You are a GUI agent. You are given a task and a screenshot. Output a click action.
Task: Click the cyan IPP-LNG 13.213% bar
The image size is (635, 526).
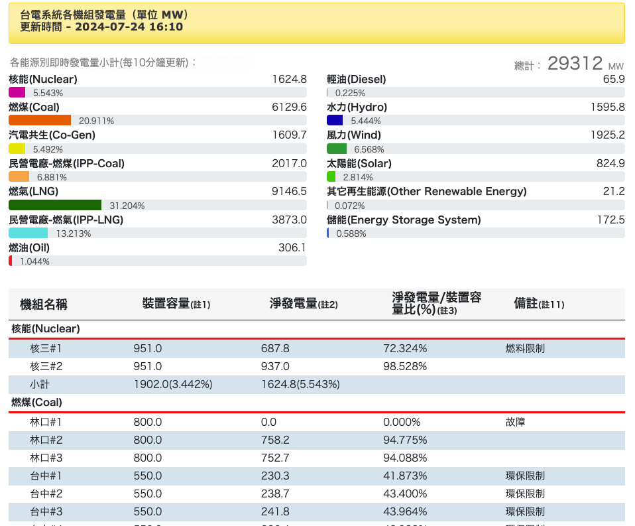(29, 233)
